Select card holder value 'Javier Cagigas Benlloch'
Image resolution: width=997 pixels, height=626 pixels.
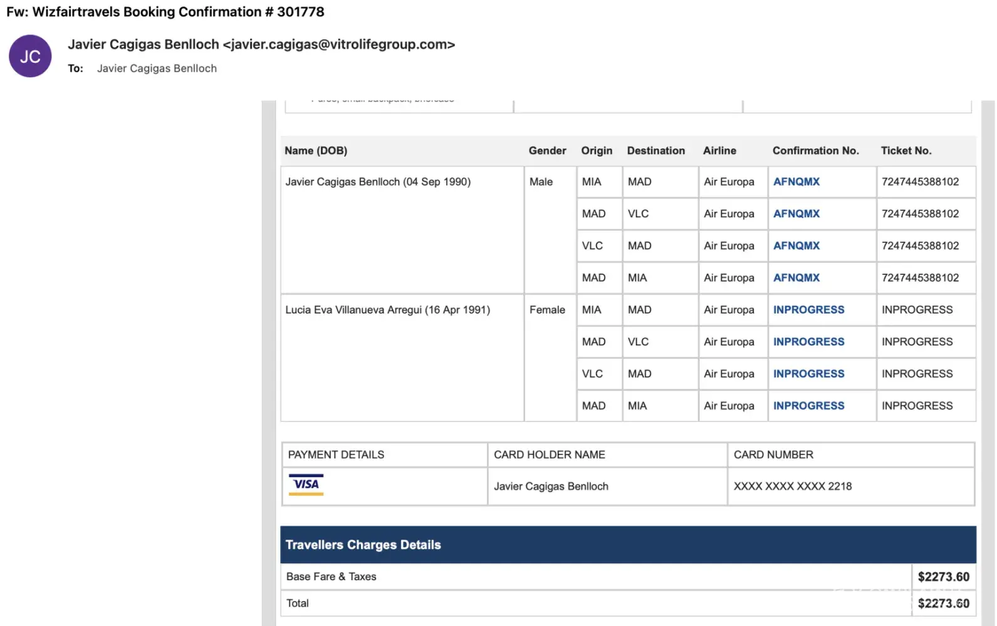coord(551,486)
